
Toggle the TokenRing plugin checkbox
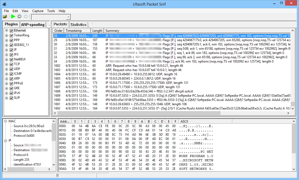(12, 36)
